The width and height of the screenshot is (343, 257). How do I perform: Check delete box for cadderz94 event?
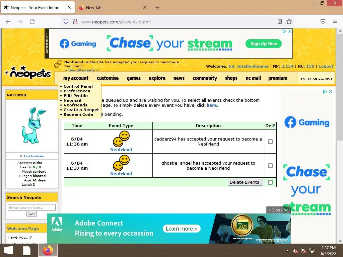[x=270, y=142]
